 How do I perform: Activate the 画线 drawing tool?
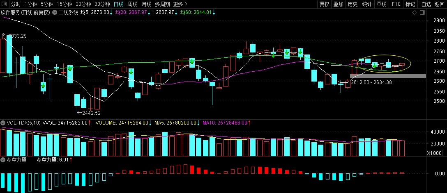tap(382, 4)
